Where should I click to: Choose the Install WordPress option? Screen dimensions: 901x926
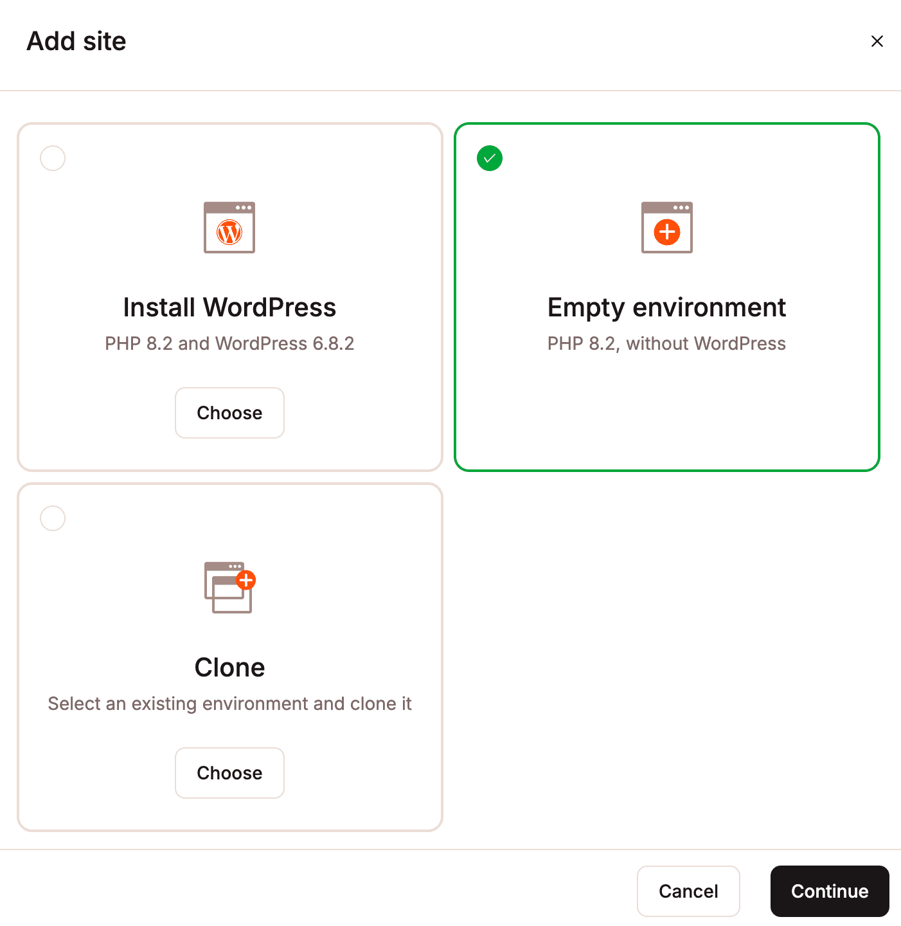pyautogui.click(x=229, y=413)
